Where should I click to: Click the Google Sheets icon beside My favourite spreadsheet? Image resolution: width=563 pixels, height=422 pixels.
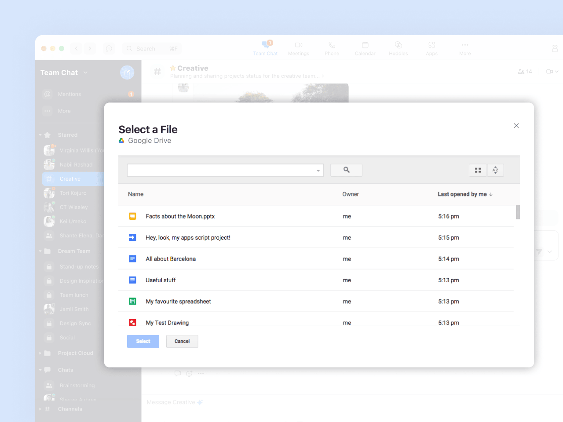pyautogui.click(x=132, y=301)
